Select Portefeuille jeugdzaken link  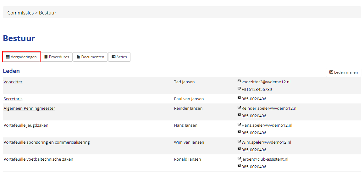[26, 125]
